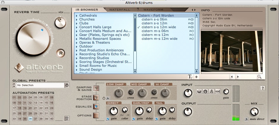Viewport: 279px width, 125px height.
Task: Enable the mute direct button
Action: pos(246,119)
